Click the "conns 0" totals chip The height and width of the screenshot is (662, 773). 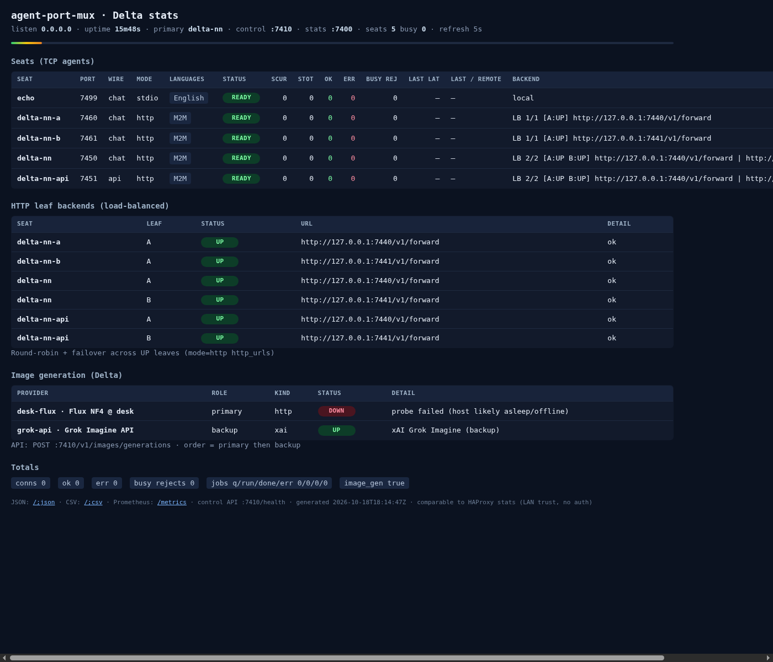click(30, 483)
